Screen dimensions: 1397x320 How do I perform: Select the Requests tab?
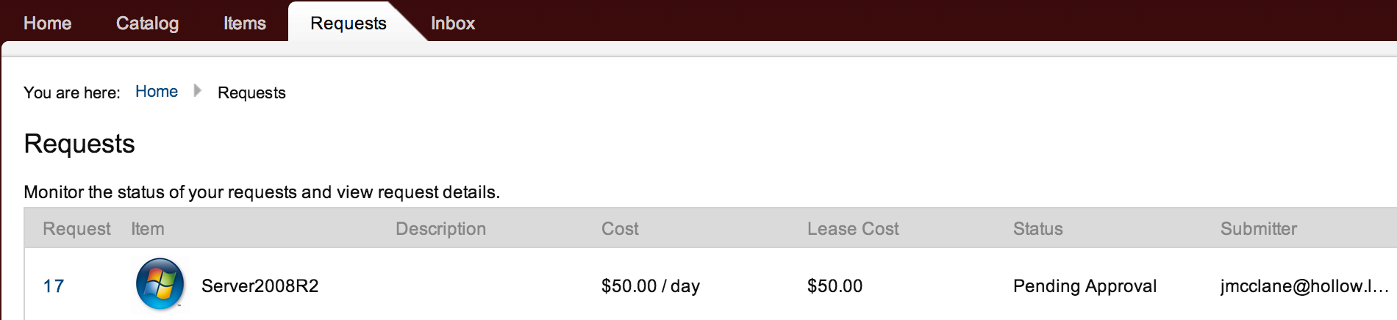(x=348, y=23)
